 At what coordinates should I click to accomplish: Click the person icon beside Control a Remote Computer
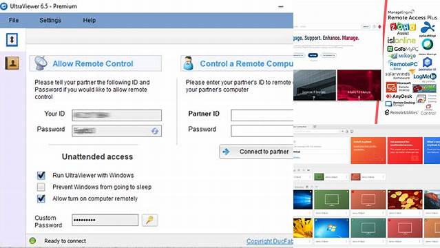coord(188,63)
